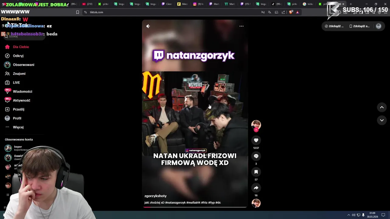Click the #natanzgorzyk hashtag

point(175,203)
